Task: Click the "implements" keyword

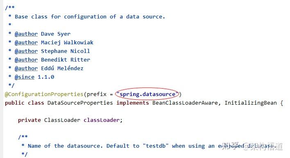Action: (x=132, y=103)
